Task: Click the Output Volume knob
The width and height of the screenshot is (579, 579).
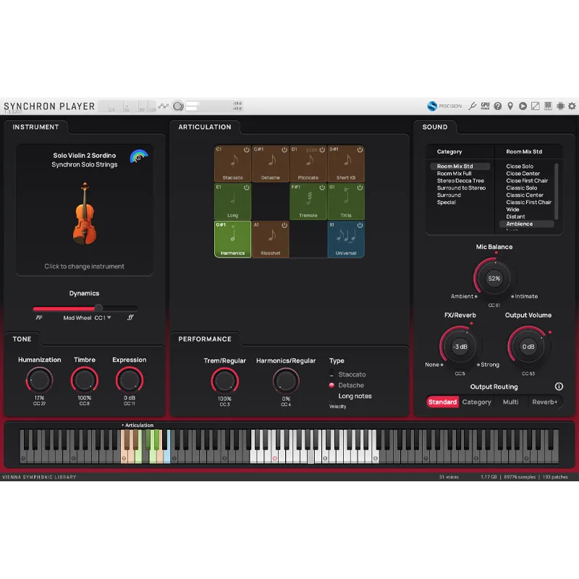Action: (x=528, y=347)
